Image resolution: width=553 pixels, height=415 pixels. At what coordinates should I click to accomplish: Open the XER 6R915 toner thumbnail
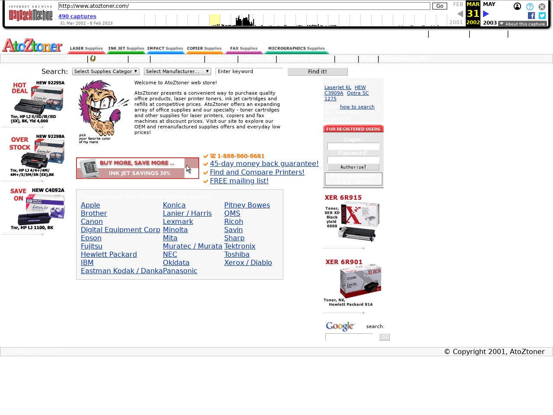tap(353, 219)
